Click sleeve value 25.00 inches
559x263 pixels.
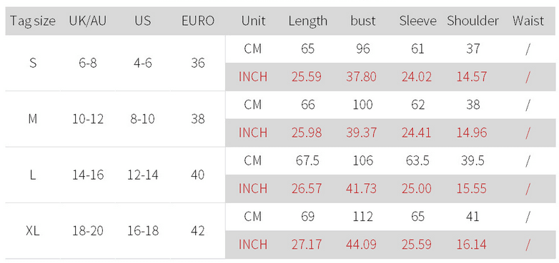coord(417,188)
